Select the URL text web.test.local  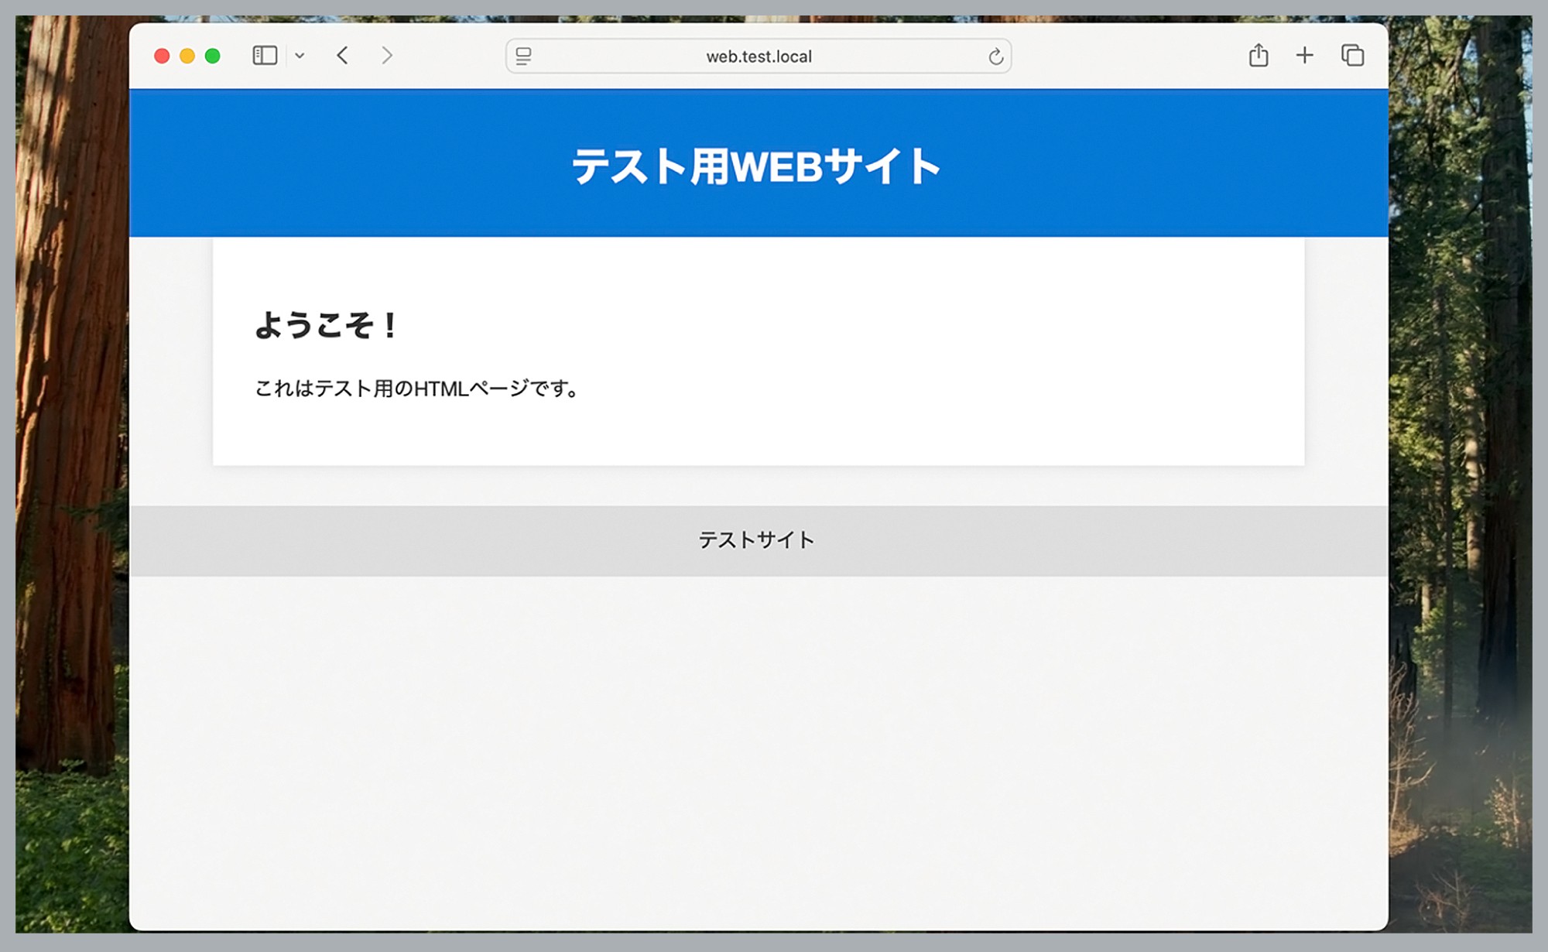(758, 56)
